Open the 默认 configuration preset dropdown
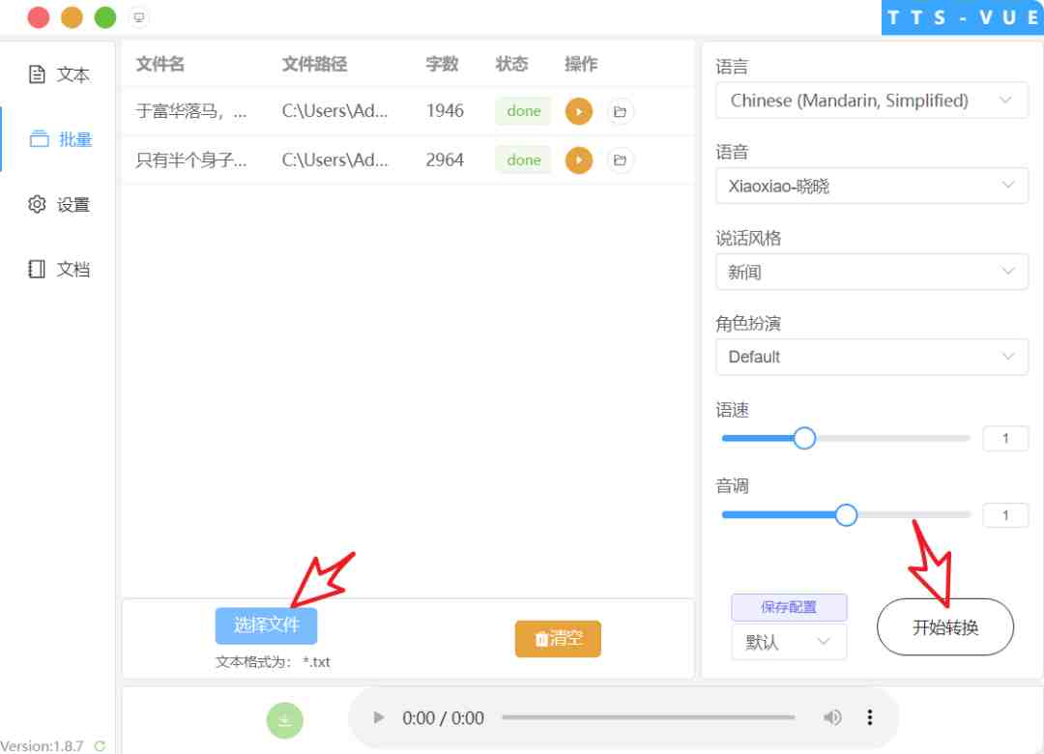Image resolution: width=1044 pixels, height=754 pixels. [789, 641]
